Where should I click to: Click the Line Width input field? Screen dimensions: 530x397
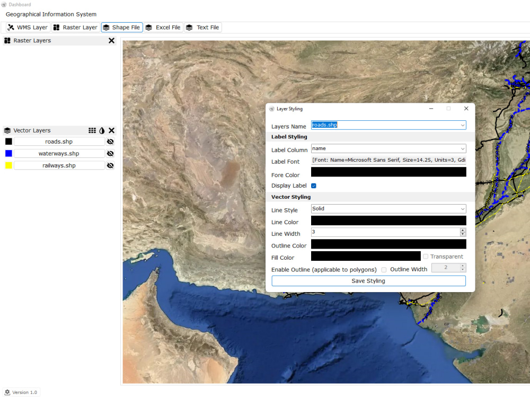pyautogui.click(x=385, y=232)
